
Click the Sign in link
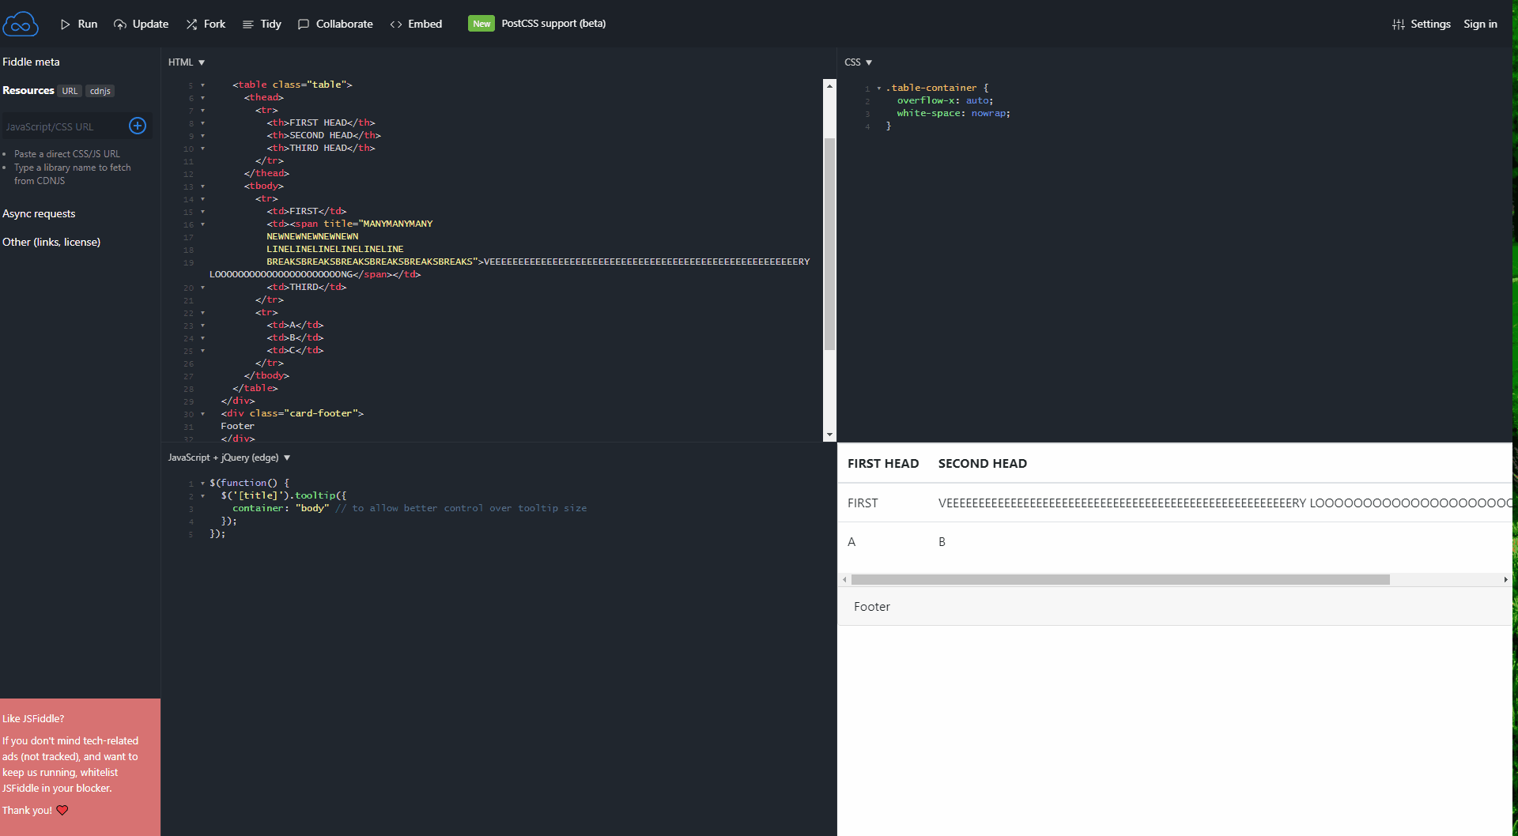click(1479, 24)
